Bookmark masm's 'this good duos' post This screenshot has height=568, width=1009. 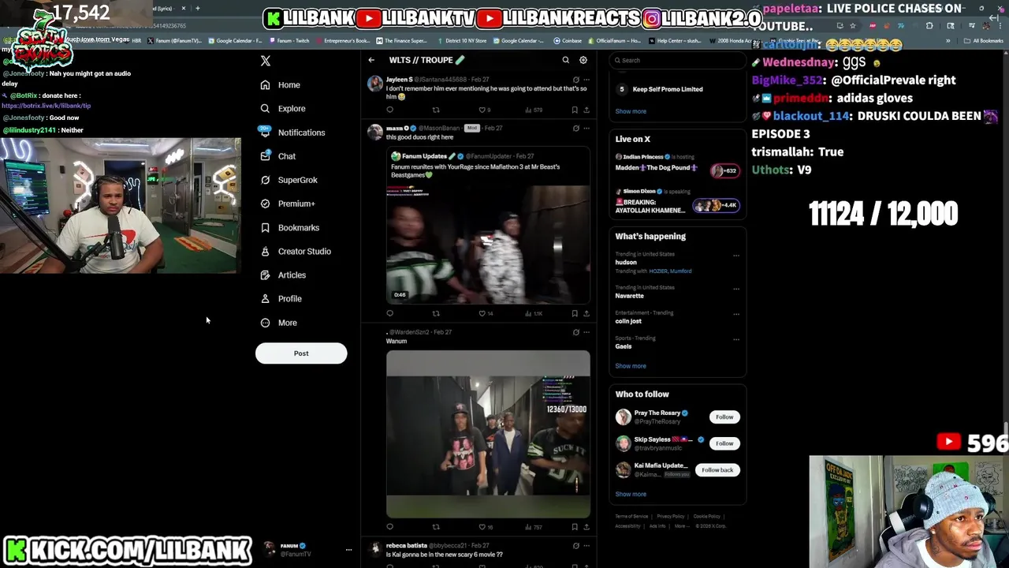click(575, 313)
